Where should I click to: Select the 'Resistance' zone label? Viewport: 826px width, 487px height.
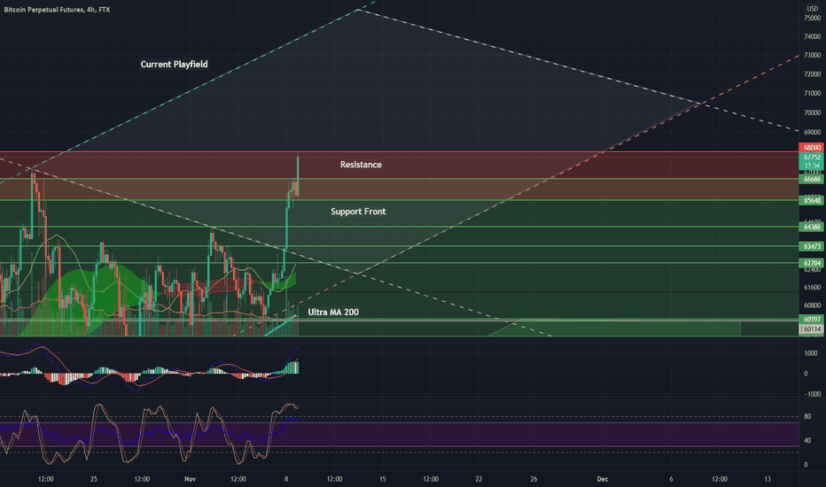click(361, 165)
